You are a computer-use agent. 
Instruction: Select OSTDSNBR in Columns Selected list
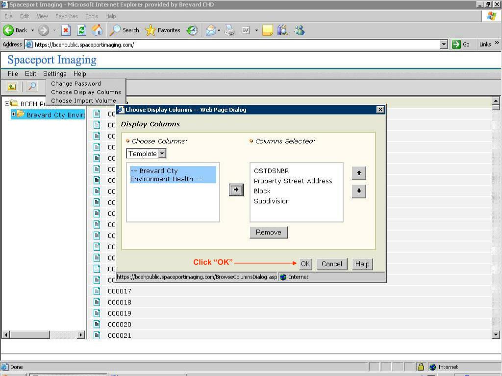tap(271, 171)
